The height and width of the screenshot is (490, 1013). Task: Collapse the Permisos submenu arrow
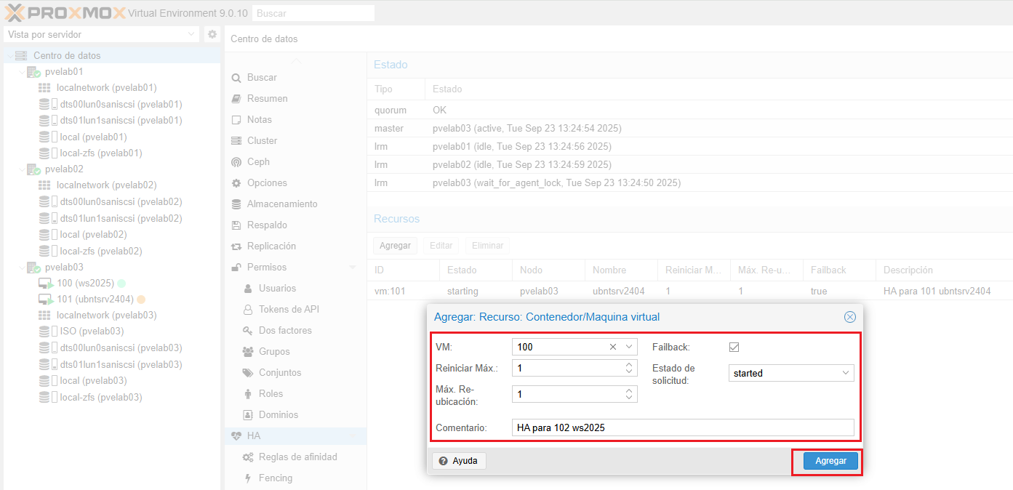tap(353, 268)
